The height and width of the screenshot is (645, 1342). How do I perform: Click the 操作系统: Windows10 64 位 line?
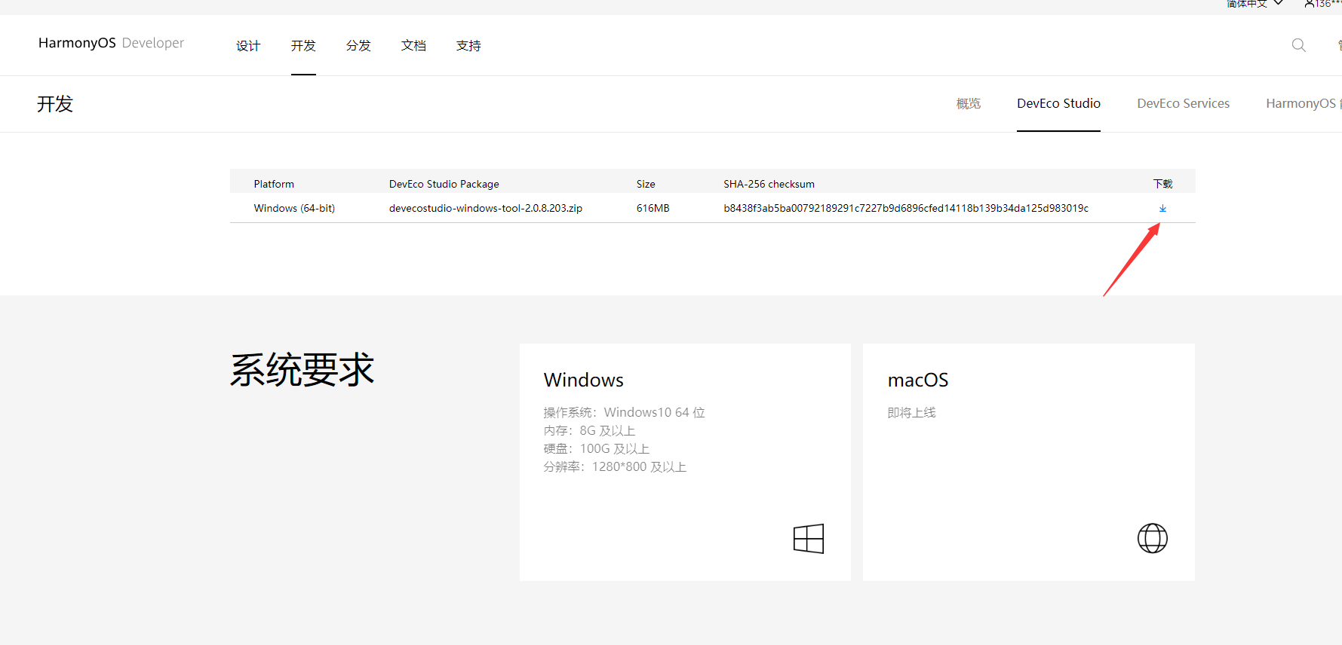[624, 412]
